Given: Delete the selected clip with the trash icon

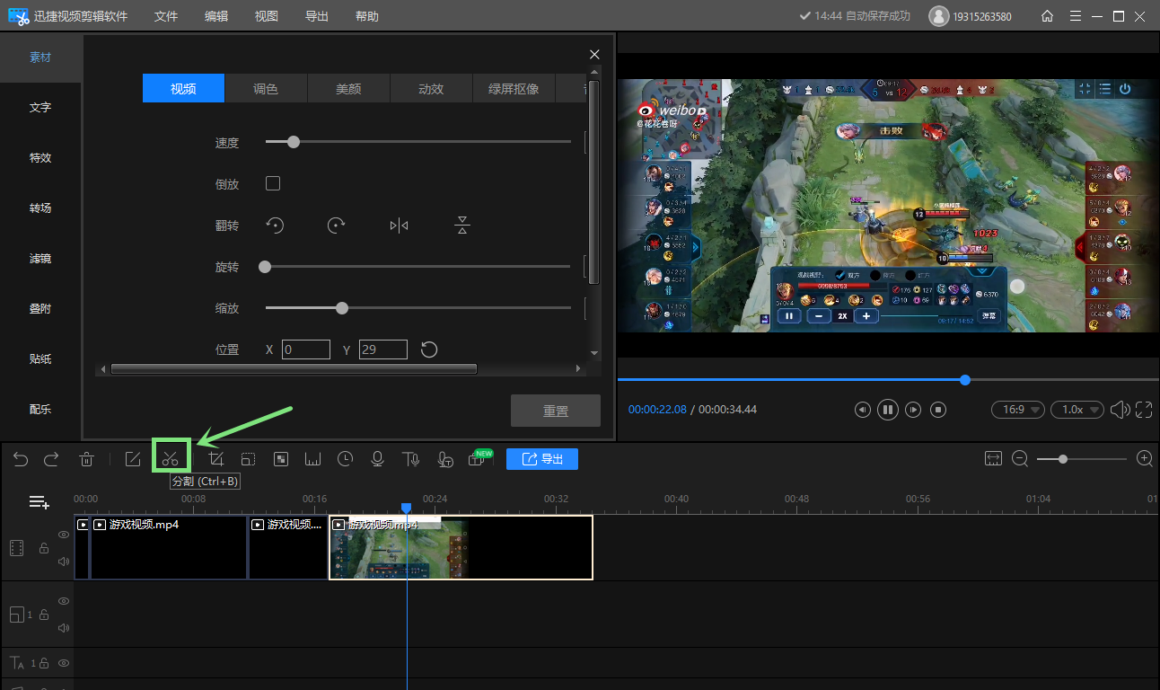Looking at the screenshot, I should tap(86, 459).
